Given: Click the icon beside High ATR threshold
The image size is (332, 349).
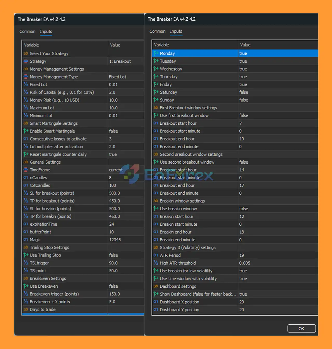Looking at the screenshot, I should point(156,263).
